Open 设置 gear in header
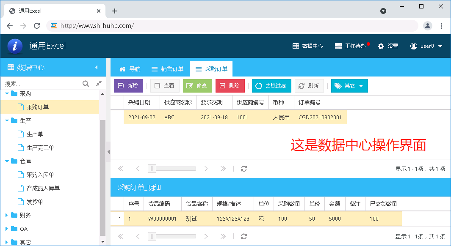Image resolution: width=451 pixels, height=246 pixels. click(388, 46)
